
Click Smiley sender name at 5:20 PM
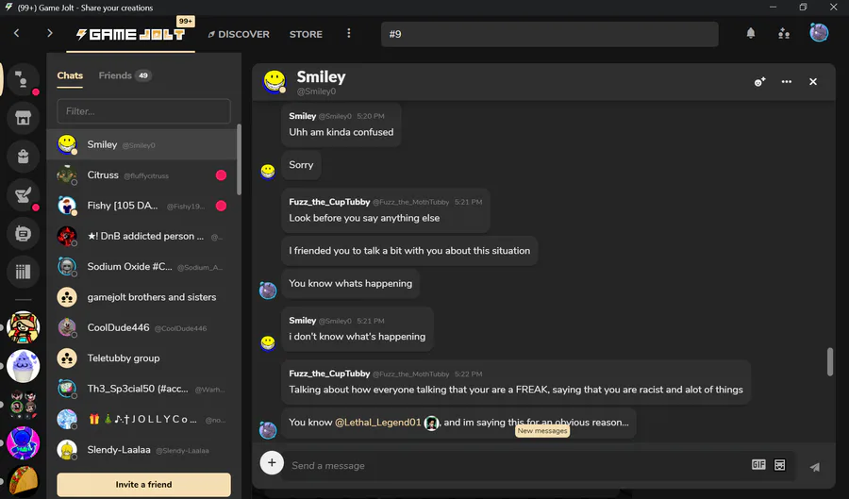[302, 116]
